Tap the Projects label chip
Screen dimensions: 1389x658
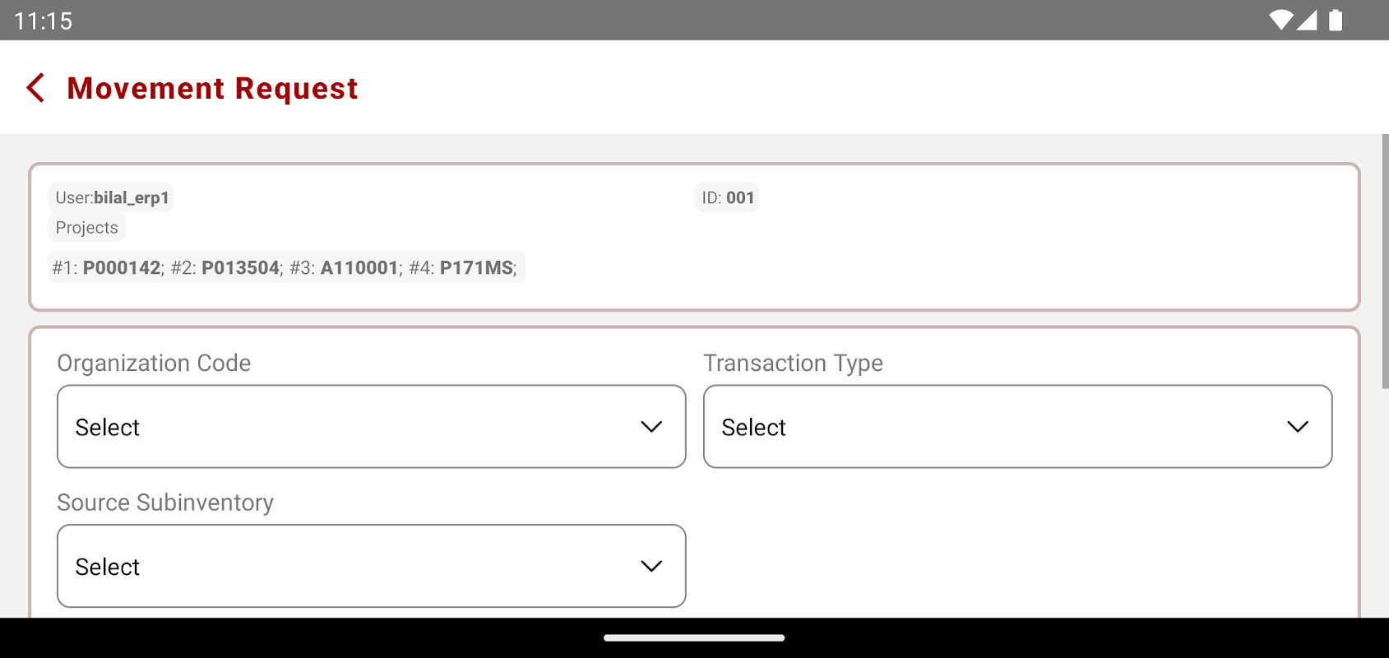point(86,228)
